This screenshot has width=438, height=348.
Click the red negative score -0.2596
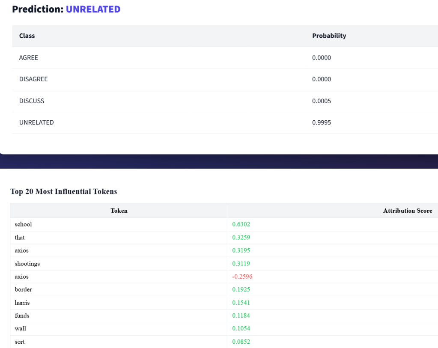coord(242,277)
